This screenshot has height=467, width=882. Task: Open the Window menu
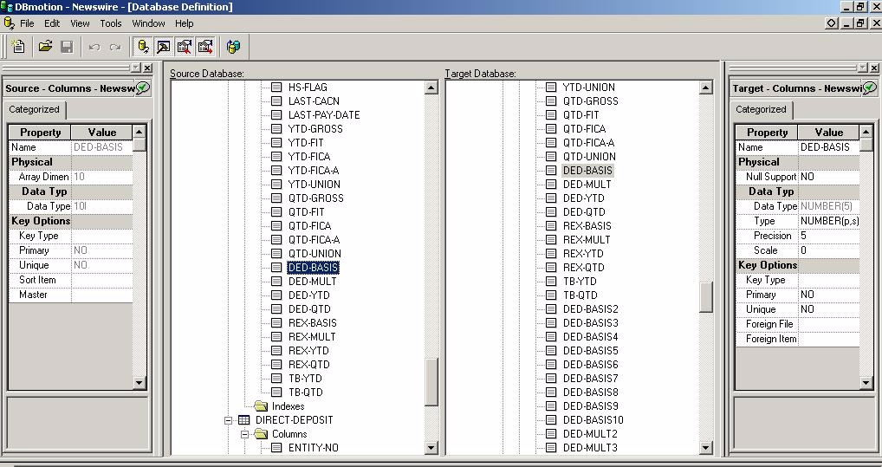pos(148,23)
